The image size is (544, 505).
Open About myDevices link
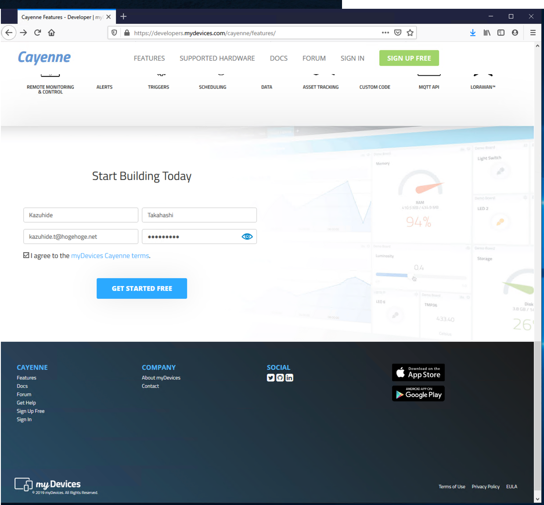click(x=161, y=378)
